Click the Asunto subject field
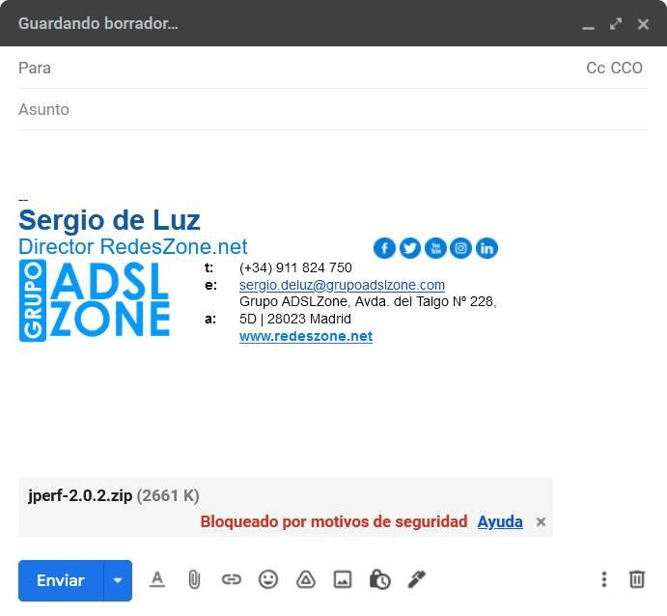This screenshot has height=616, width=667. pos(290,109)
